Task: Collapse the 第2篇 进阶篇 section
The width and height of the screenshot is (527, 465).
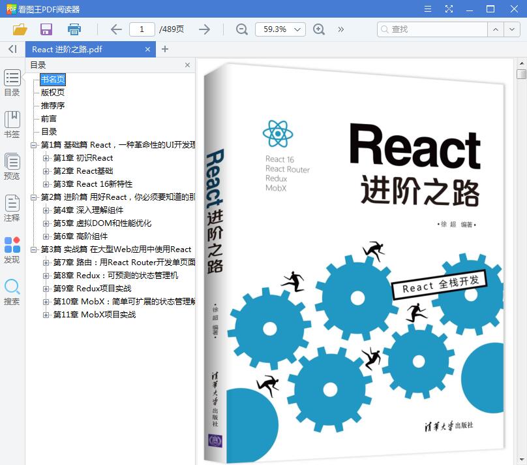Action: coord(34,197)
